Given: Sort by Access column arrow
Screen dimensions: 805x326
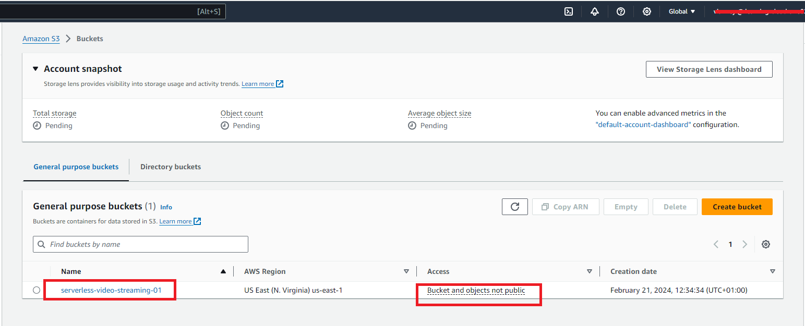Looking at the screenshot, I should click(590, 271).
